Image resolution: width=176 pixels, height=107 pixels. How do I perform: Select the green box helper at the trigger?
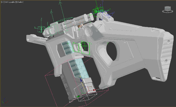point(81,48)
